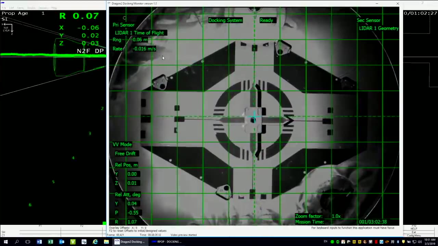438x246 pixels.
Task: Click the Pri Sensor label
Action: point(124,25)
